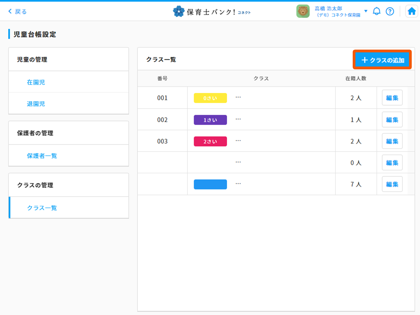This screenshot has height=315, width=420.
Task: Open notifications bell icon
Action: (377, 11)
